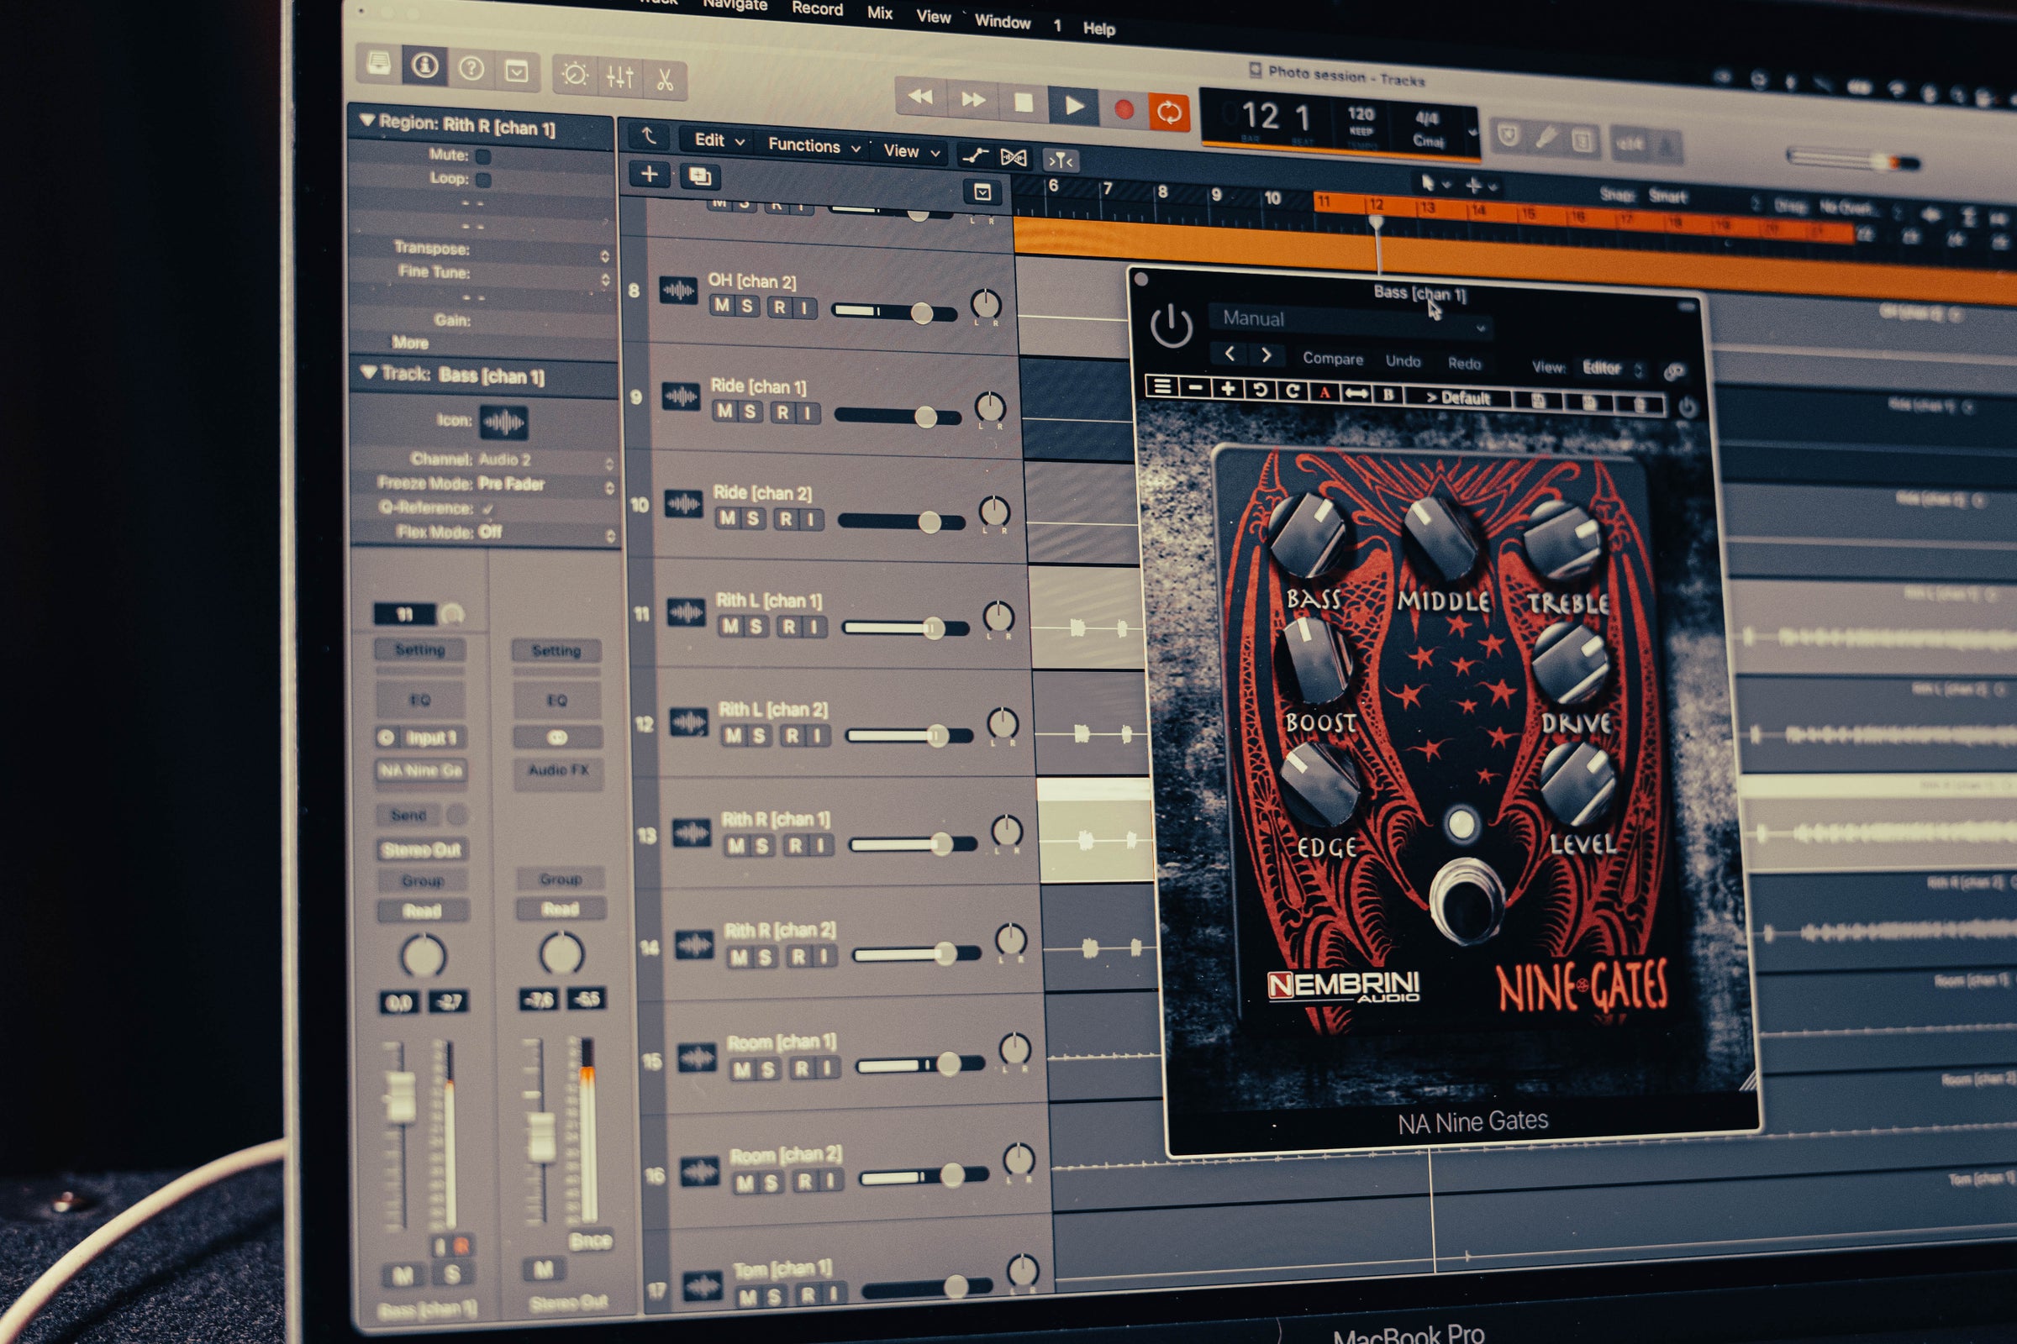Click the Compare button in the plugin header
The image size is (2017, 1344).
(x=1333, y=360)
